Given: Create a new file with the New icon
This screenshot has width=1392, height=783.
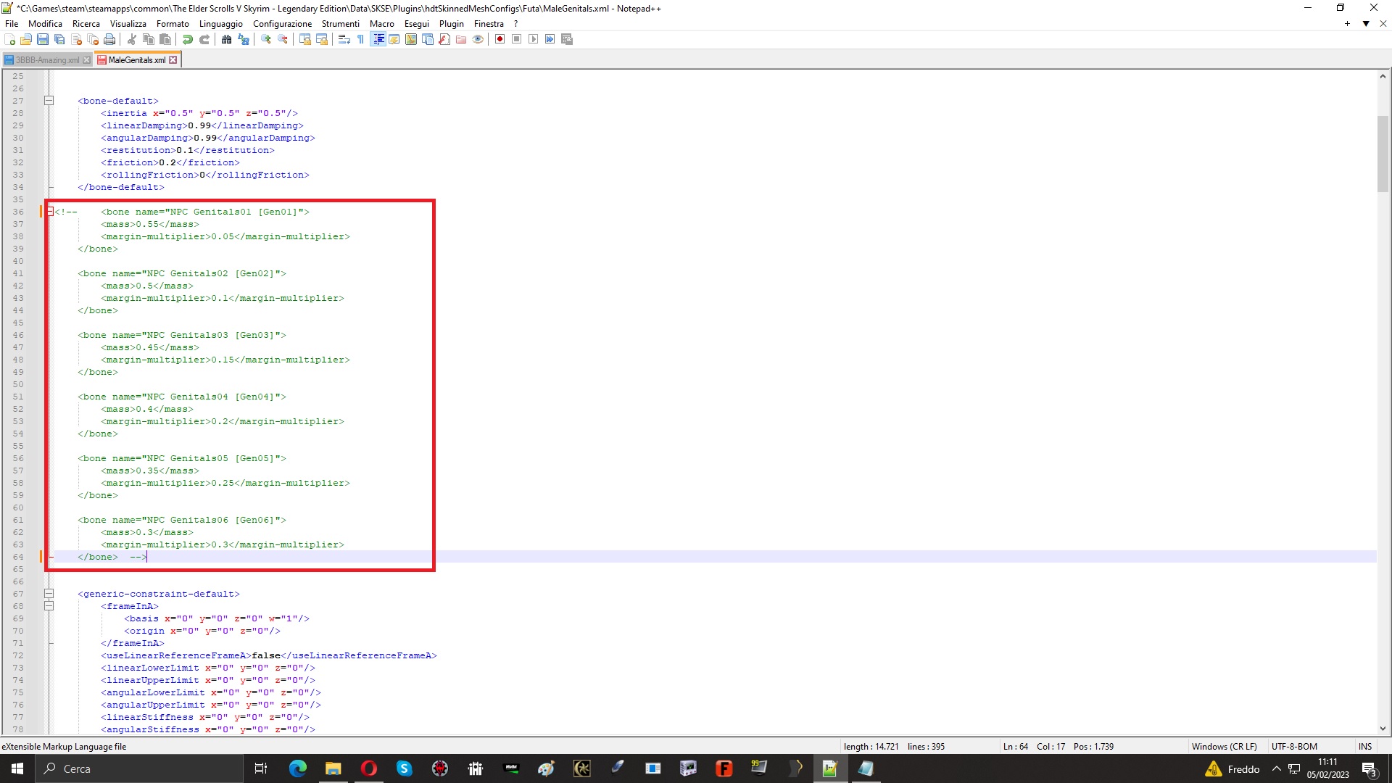Looking at the screenshot, I should 10,39.
